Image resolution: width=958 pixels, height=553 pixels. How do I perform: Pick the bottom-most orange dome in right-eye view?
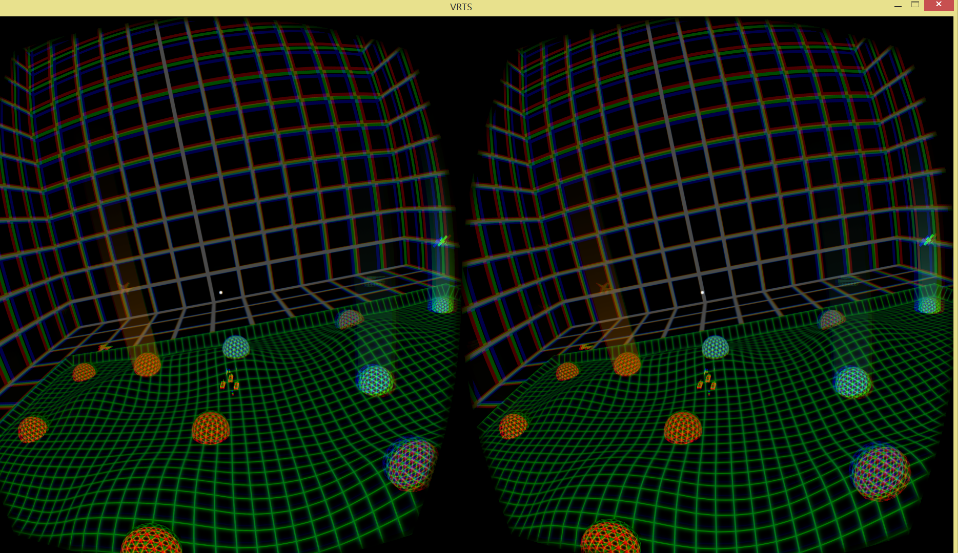pyautogui.click(x=610, y=537)
